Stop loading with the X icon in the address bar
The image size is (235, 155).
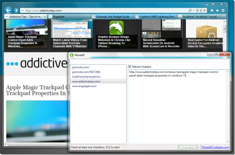pyautogui.click(x=205, y=10)
